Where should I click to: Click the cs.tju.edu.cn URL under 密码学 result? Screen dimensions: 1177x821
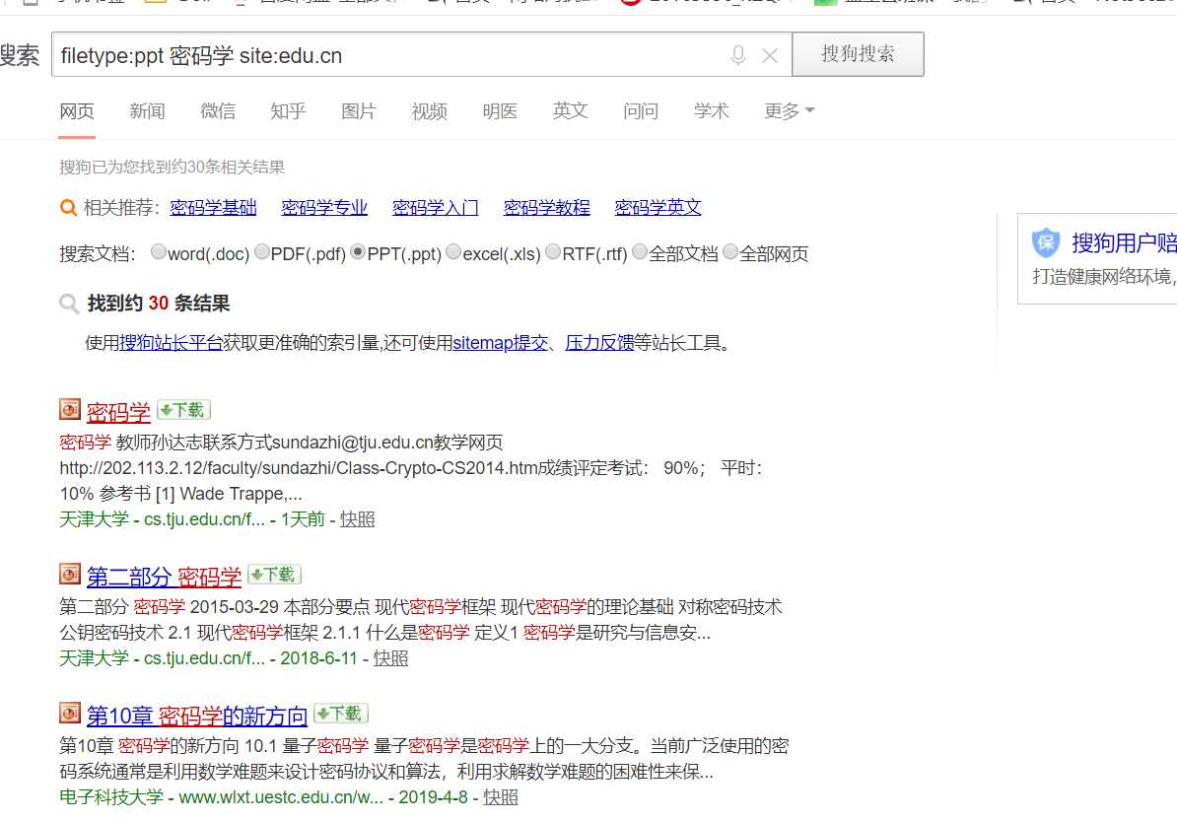(204, 519)
